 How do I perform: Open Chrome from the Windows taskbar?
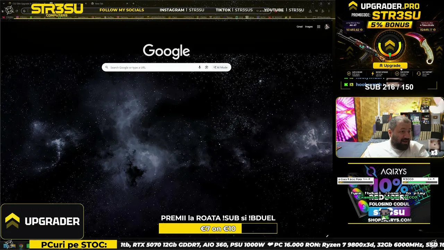click(21, 246)
